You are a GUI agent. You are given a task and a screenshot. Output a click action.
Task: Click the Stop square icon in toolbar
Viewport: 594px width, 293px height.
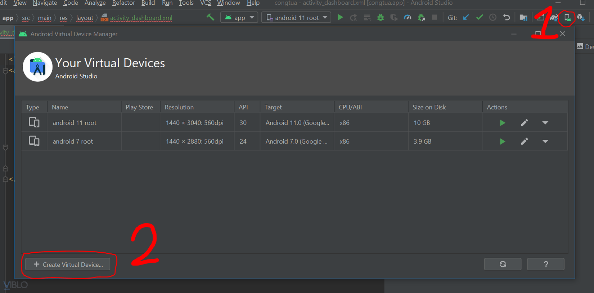(x=435, y=17)
